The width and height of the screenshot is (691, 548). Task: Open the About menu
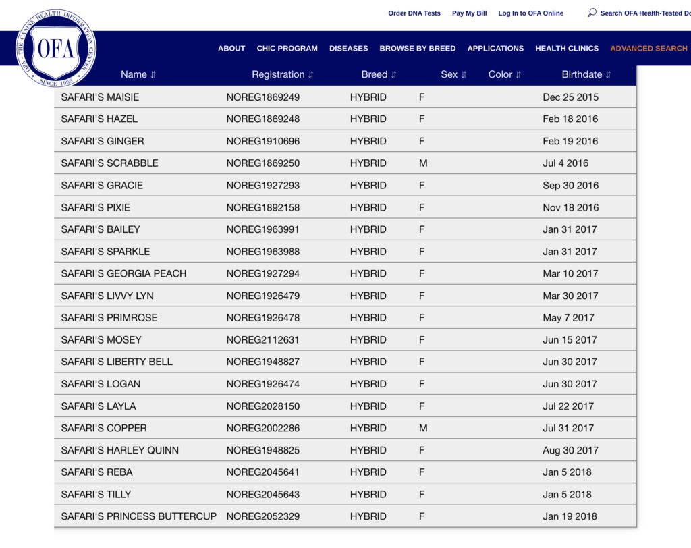tap(231, 48)
